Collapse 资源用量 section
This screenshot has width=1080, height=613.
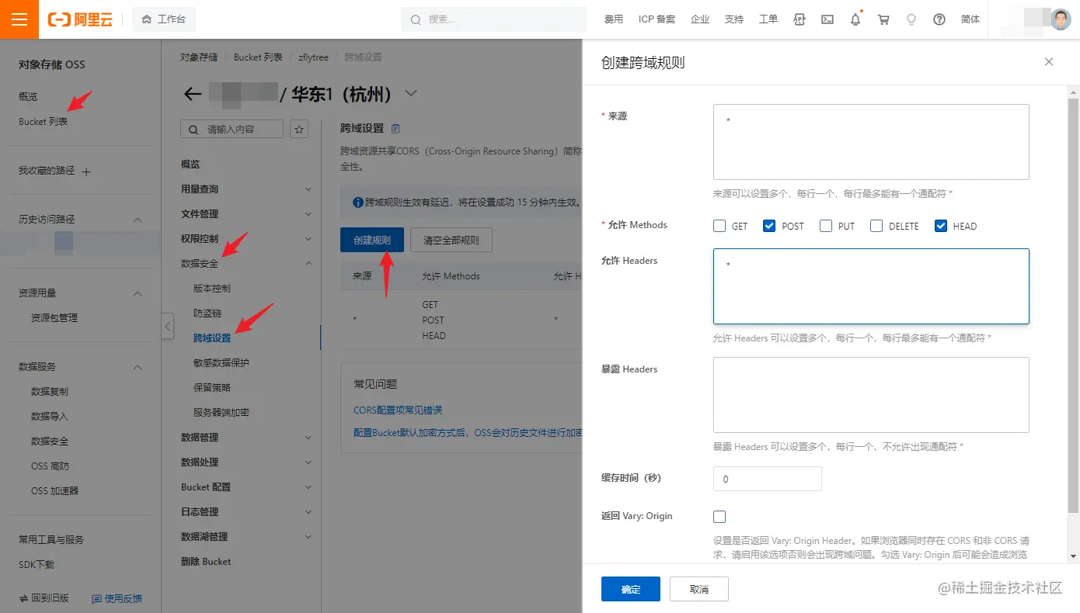point(138,293)
